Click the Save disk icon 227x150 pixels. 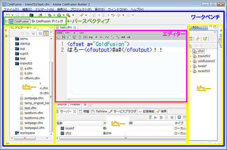[17, 15]
